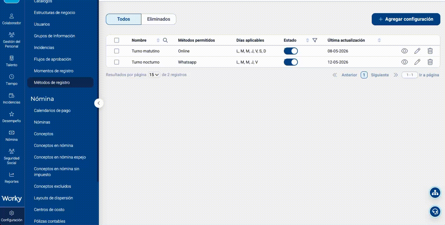Click the Ir a página input field
Image resolution: width=445 pixels, height=225 pixels.
(410, 75)
